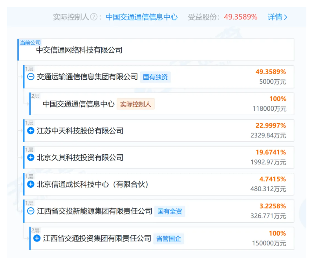The height and width of the screenshot is (258, 315).
Task: Click the 4.7415% shareholding percentage
Action: pos(273,179)
